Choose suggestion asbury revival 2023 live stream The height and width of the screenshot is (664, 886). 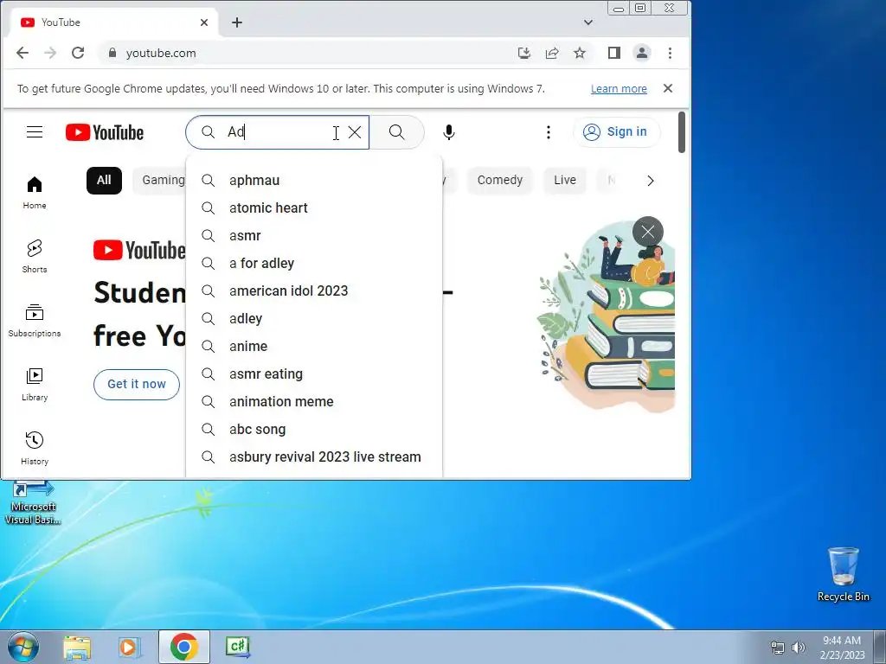pyautogui.click(x=314, y=456)
